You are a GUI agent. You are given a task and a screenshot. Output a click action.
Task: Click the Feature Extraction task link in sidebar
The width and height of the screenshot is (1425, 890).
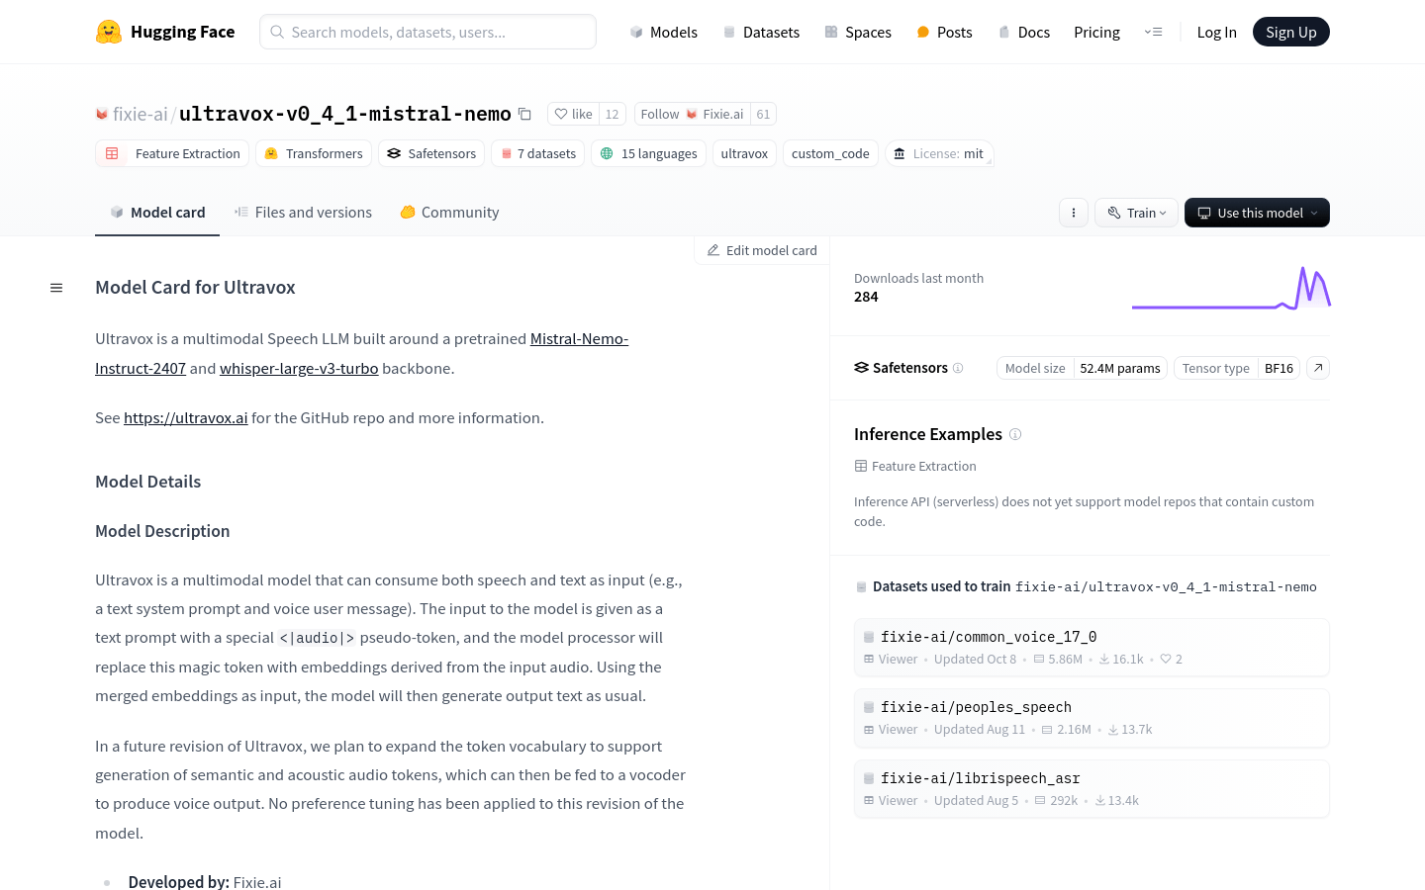(x=915, y=466)
